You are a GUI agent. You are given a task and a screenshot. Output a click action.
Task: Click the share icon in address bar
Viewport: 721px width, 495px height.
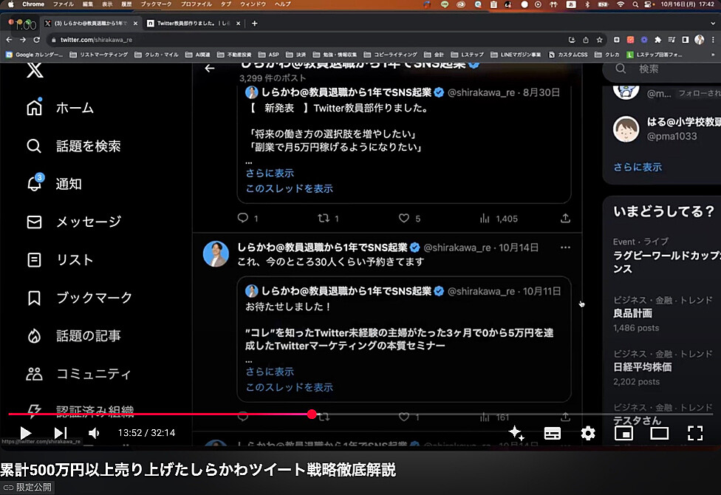pyautogui.click(x=586, y=40)
